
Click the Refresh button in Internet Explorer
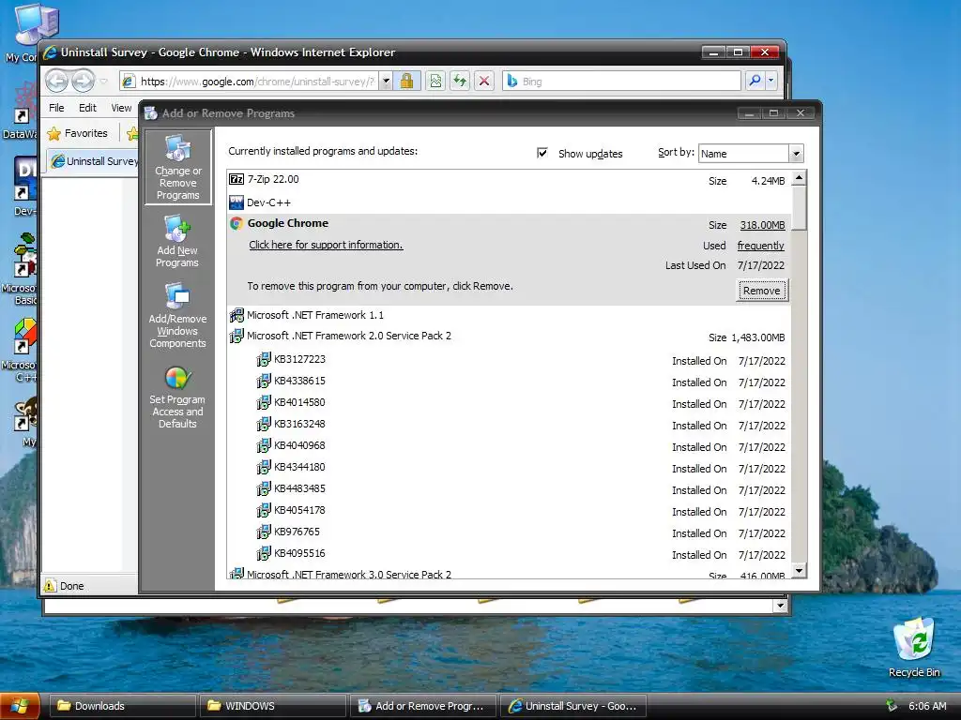point(460,81)
